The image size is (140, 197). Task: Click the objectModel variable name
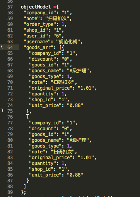(x=36, y=7)
